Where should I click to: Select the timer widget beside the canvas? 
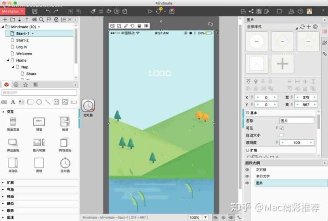(x=88, y=105)
